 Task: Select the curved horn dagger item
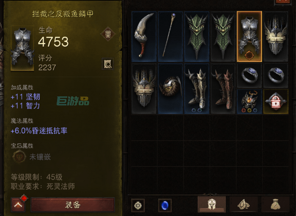[144, 36]
